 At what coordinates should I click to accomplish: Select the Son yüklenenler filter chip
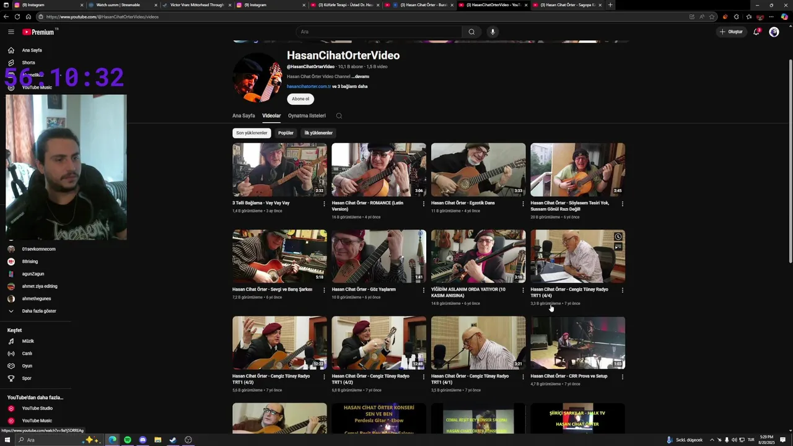click(x=252, y=133)
